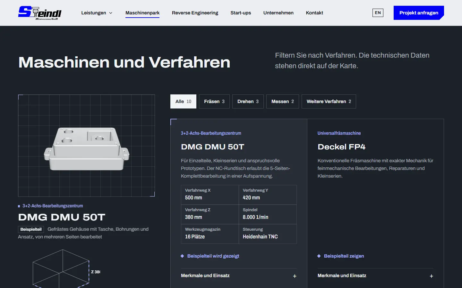
Task: Open the Leistungen dropdown menu
Action: pos(97,13)
